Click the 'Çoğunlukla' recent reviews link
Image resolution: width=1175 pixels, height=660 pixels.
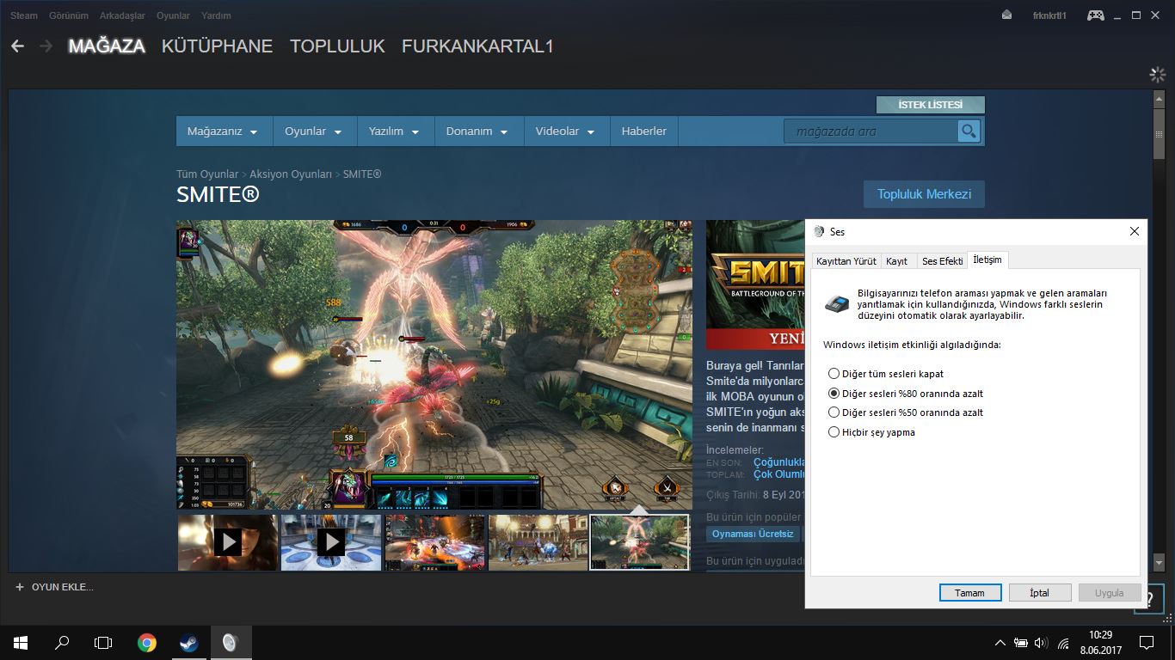(x=779, y=462)
